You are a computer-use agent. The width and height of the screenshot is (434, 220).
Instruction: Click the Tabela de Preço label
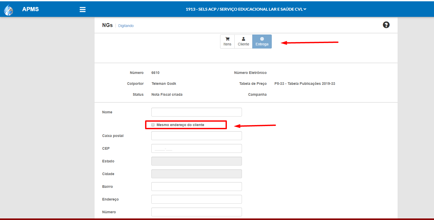[253, 84]
